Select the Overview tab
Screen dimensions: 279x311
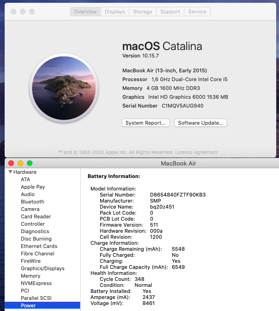pyautogui.click(x=86, y=12)
